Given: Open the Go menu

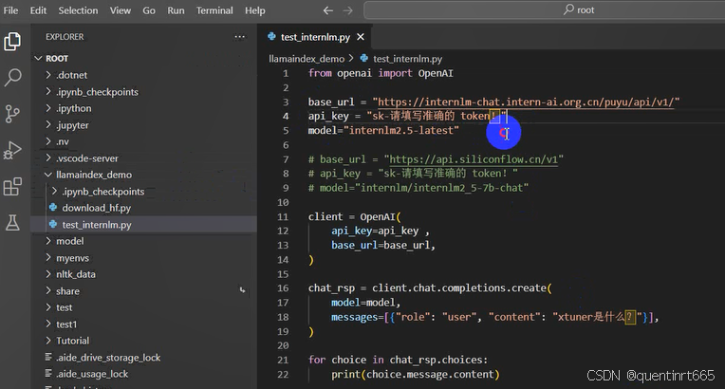Looking at the screenshot, I should (149, 10).
